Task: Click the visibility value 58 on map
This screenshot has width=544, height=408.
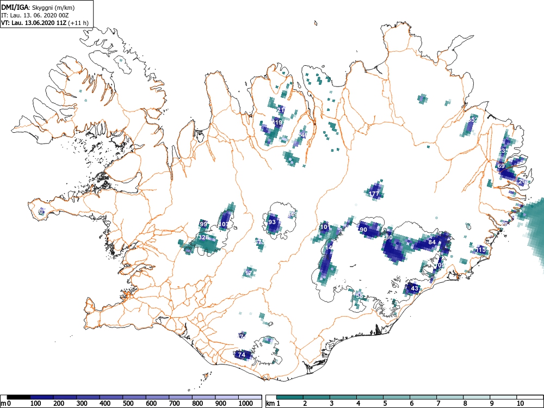Action: [x=360, y=296]
